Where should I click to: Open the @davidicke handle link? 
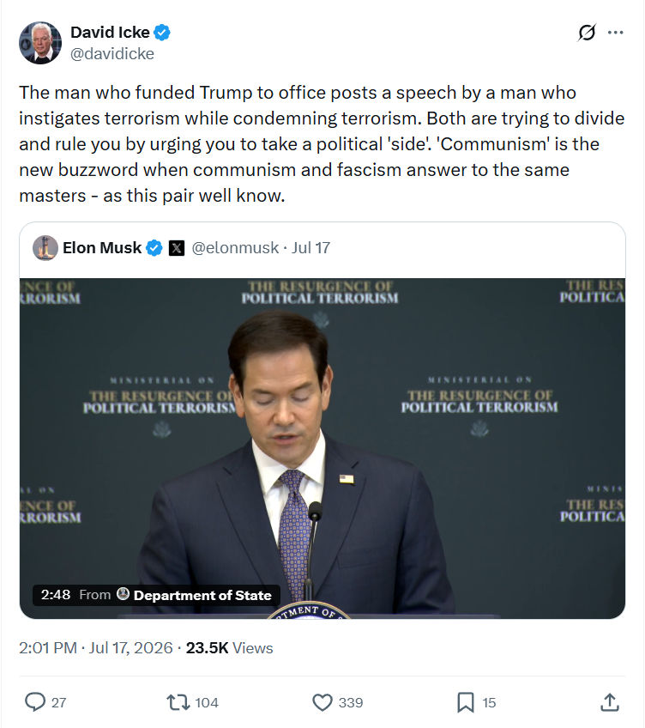112,54
